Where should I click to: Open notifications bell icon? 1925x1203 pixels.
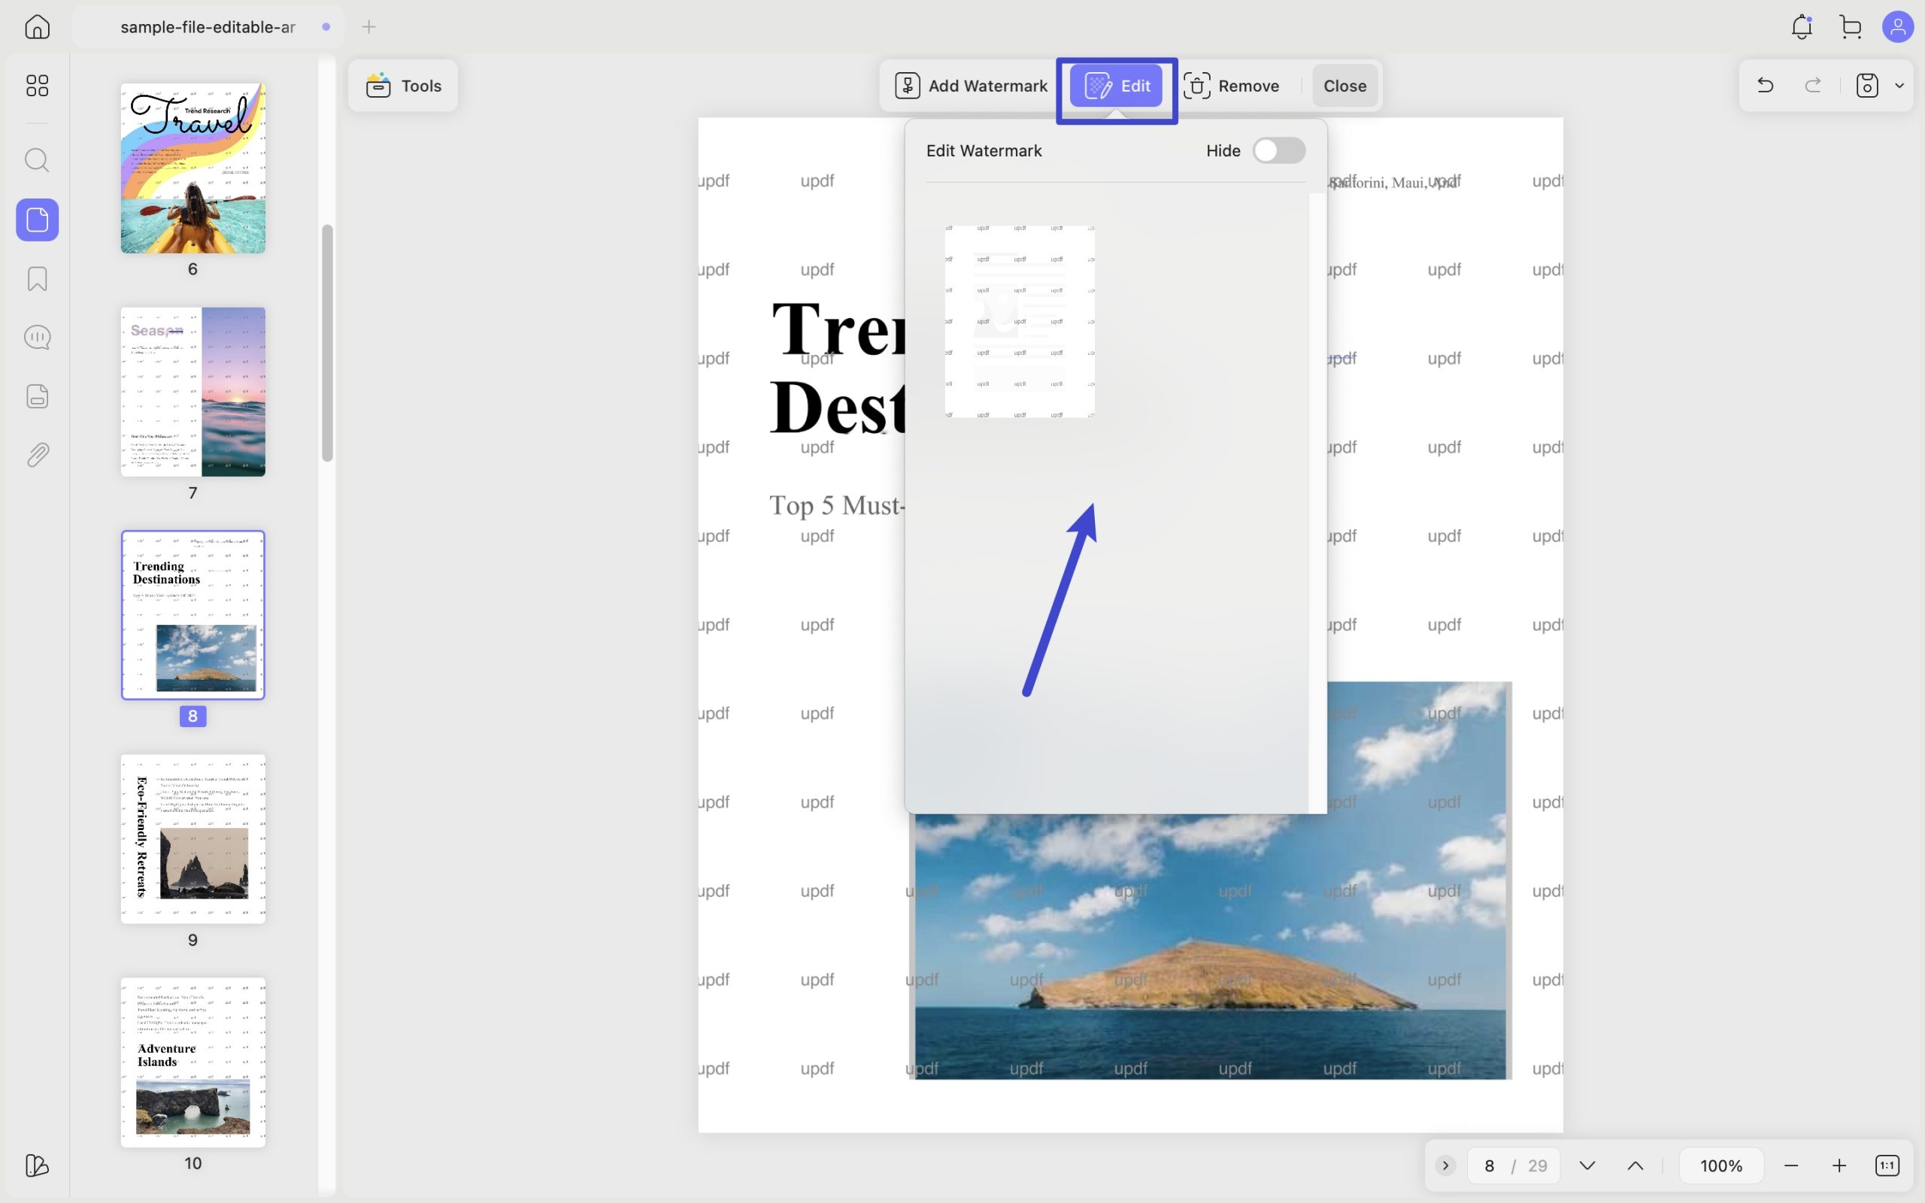[1802, 26]
